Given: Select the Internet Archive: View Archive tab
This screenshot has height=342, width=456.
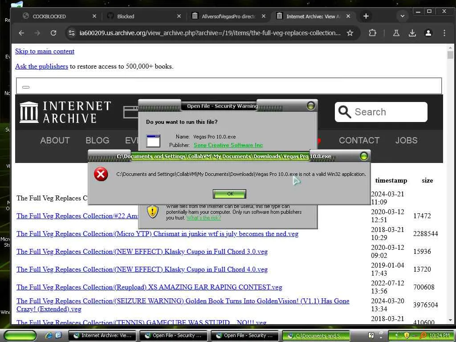Looking at the screenshot, I should 313,16.
